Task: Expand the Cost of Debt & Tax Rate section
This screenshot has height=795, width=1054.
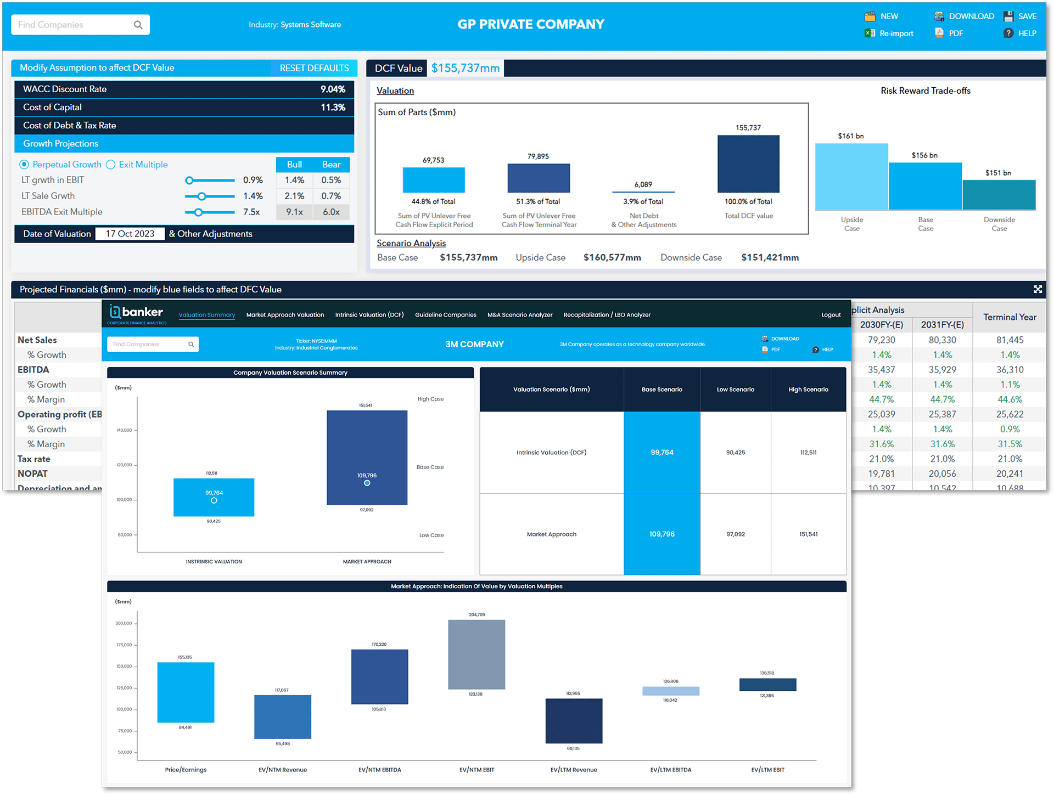Action: [x=184, y=126]
